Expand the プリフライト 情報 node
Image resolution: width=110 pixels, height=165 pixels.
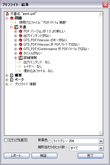7,84
